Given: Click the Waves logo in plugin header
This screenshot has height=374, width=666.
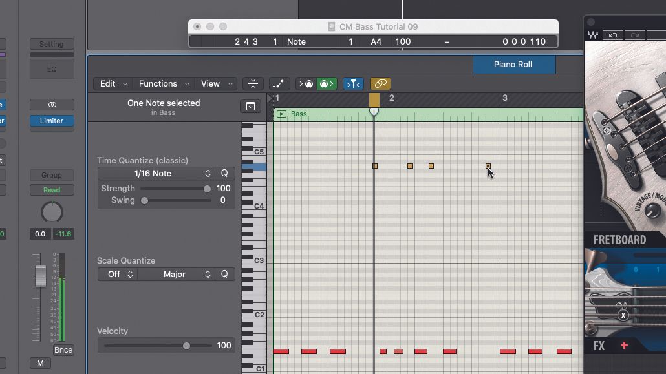Looking at the screenshot, I should click(593, 35).
